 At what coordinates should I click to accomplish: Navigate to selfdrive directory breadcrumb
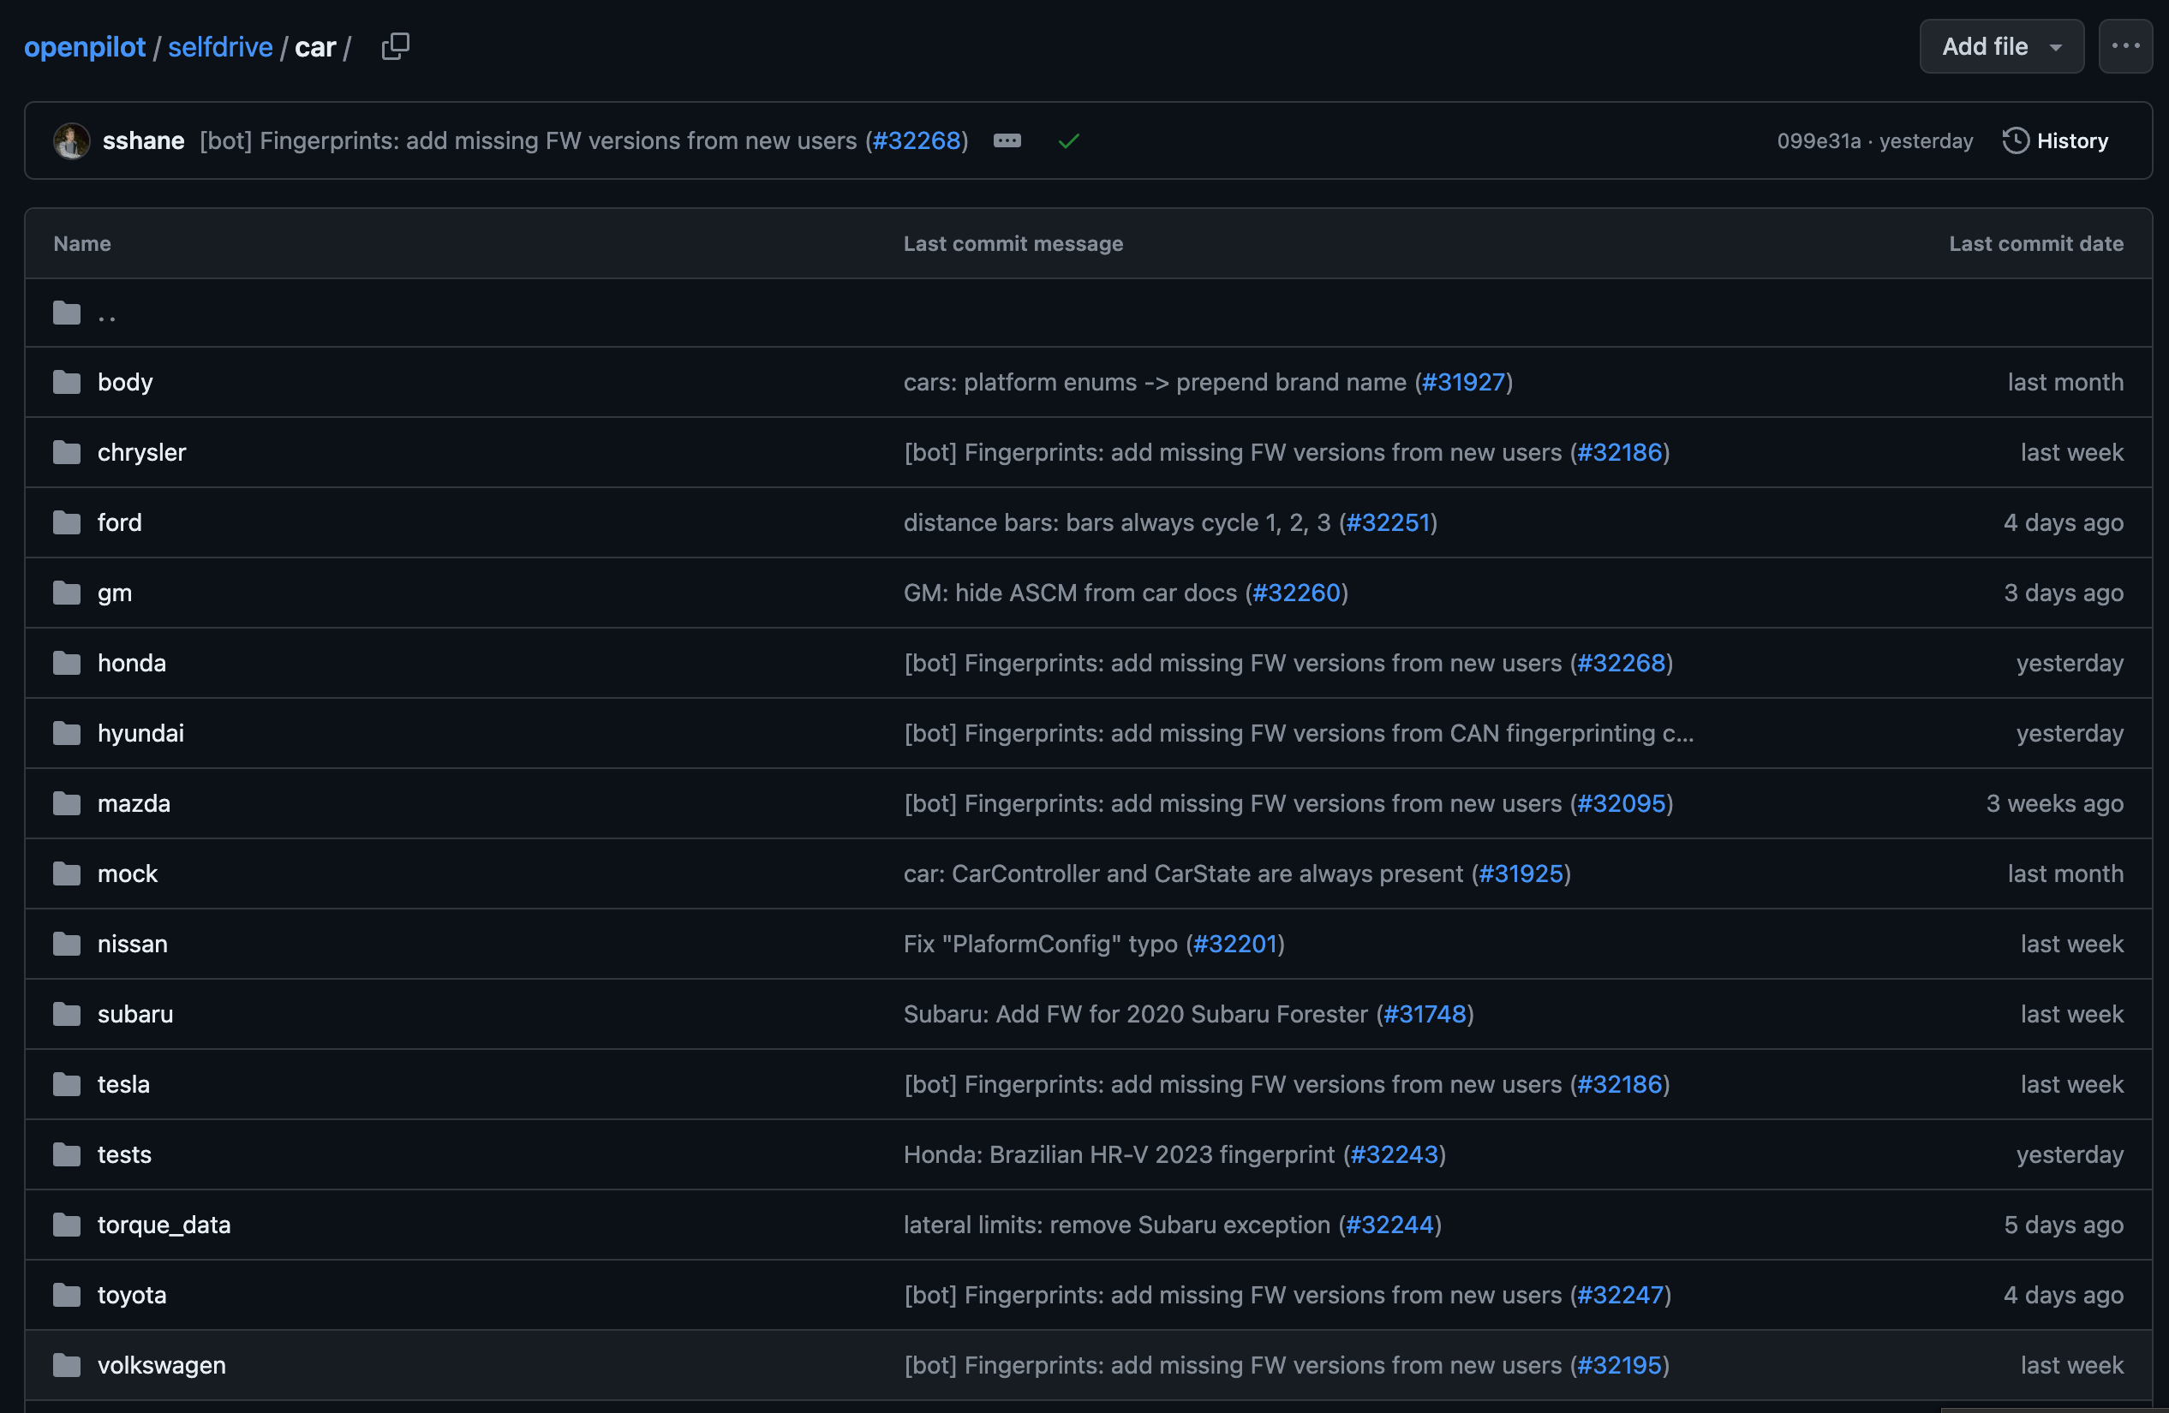219,46
